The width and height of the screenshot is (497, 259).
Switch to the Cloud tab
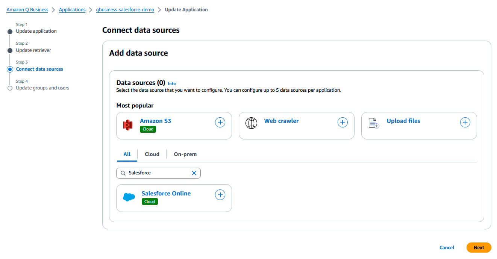[x=152, y=154]
